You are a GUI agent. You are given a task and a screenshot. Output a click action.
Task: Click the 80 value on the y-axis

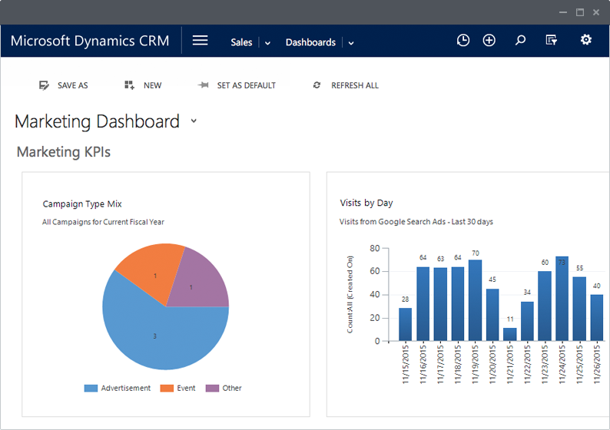[x=375, y=248]
